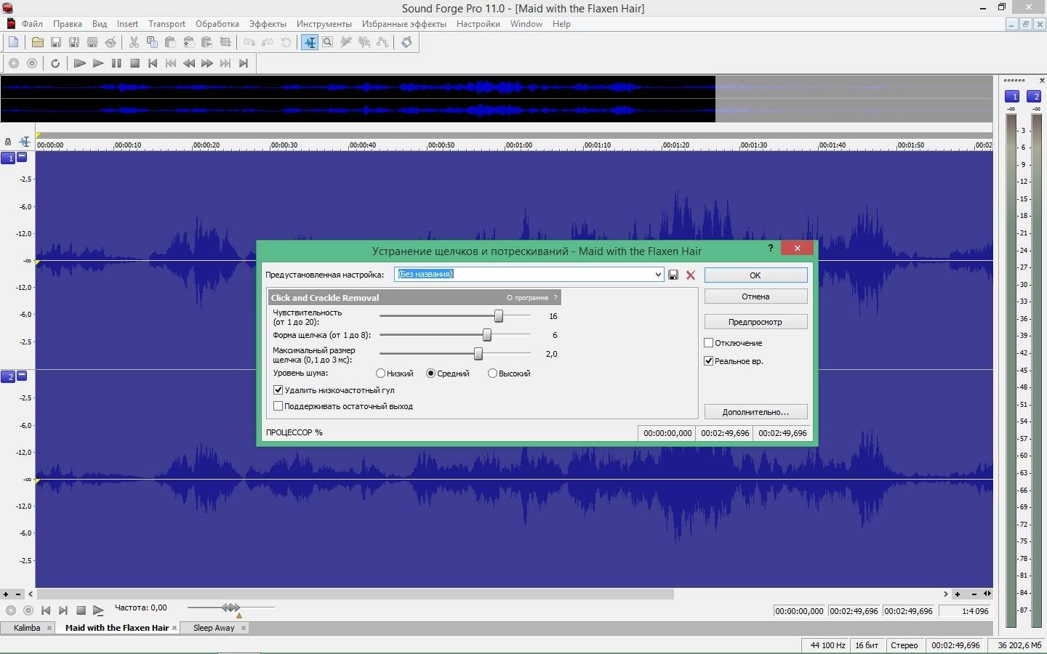1047x654 pixels.
Task: Open the Эффекты menu
Action: pos(268,24)
